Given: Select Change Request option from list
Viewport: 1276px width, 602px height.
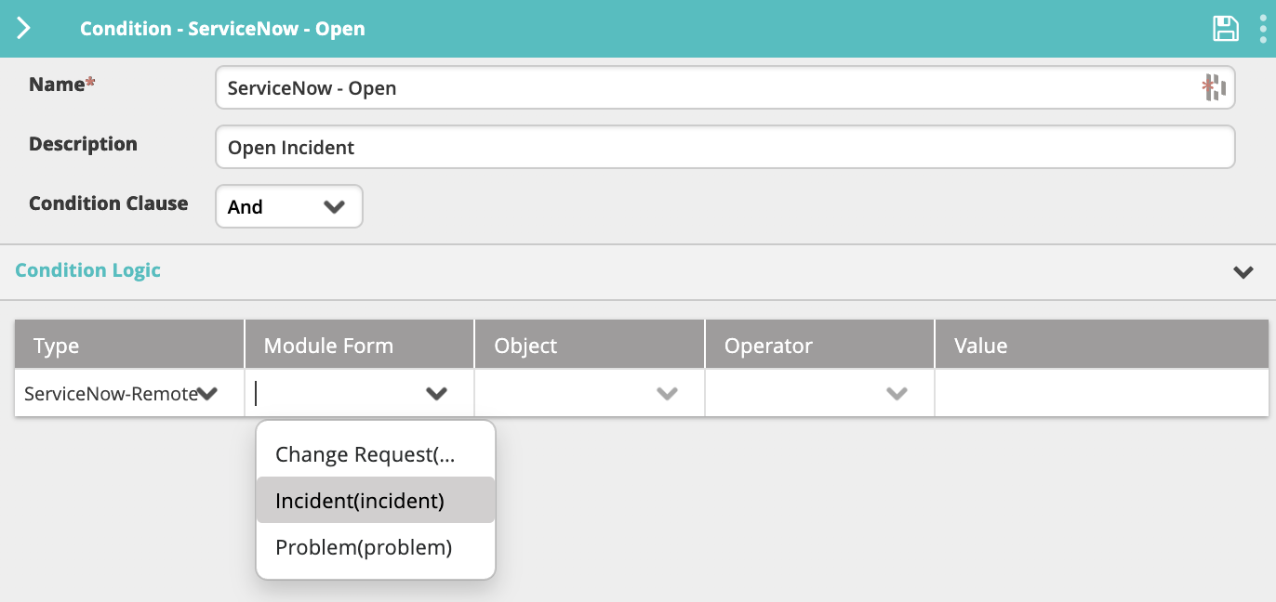Looking at the screenshot, I should coord(376,454).
